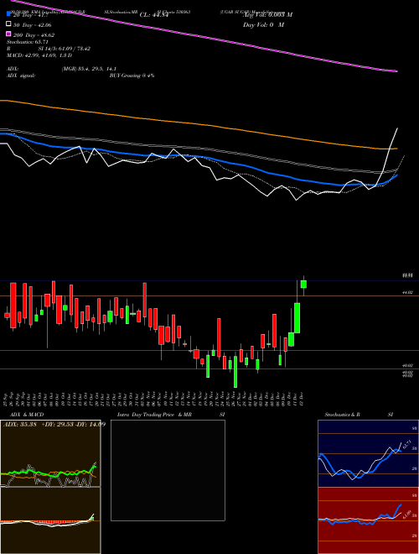
Task: Click the orange moving average line
Action: pos(198,124)
